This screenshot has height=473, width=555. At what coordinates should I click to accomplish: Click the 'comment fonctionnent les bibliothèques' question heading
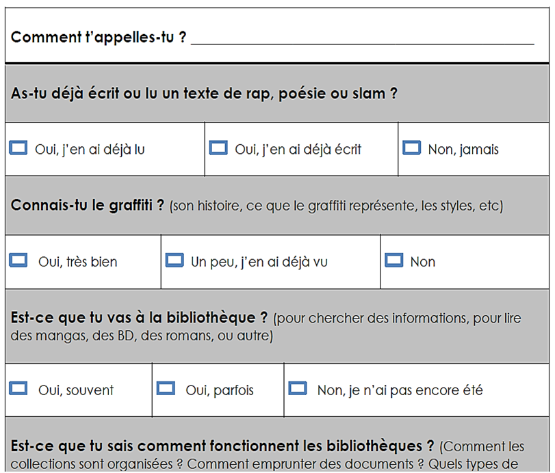point(222,446)
